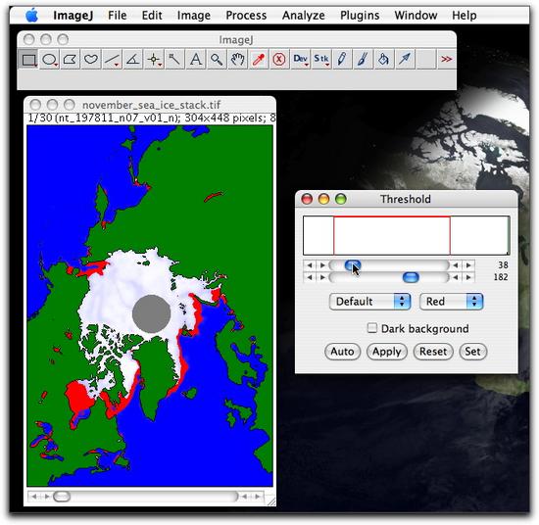Activate the Magnifying glass tool
The image size is (539, 525).
pyautogui.click(x=217, y=60)
